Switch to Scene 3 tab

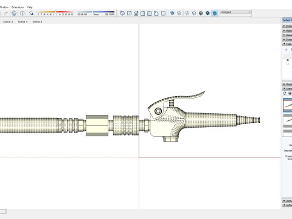point(8,22)
